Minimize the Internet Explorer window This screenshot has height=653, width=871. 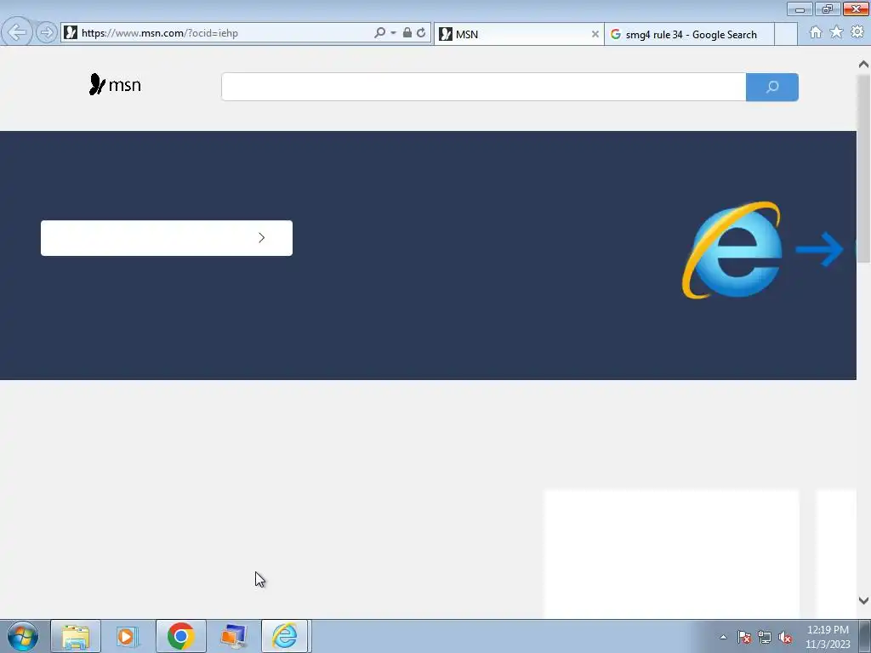800,9
